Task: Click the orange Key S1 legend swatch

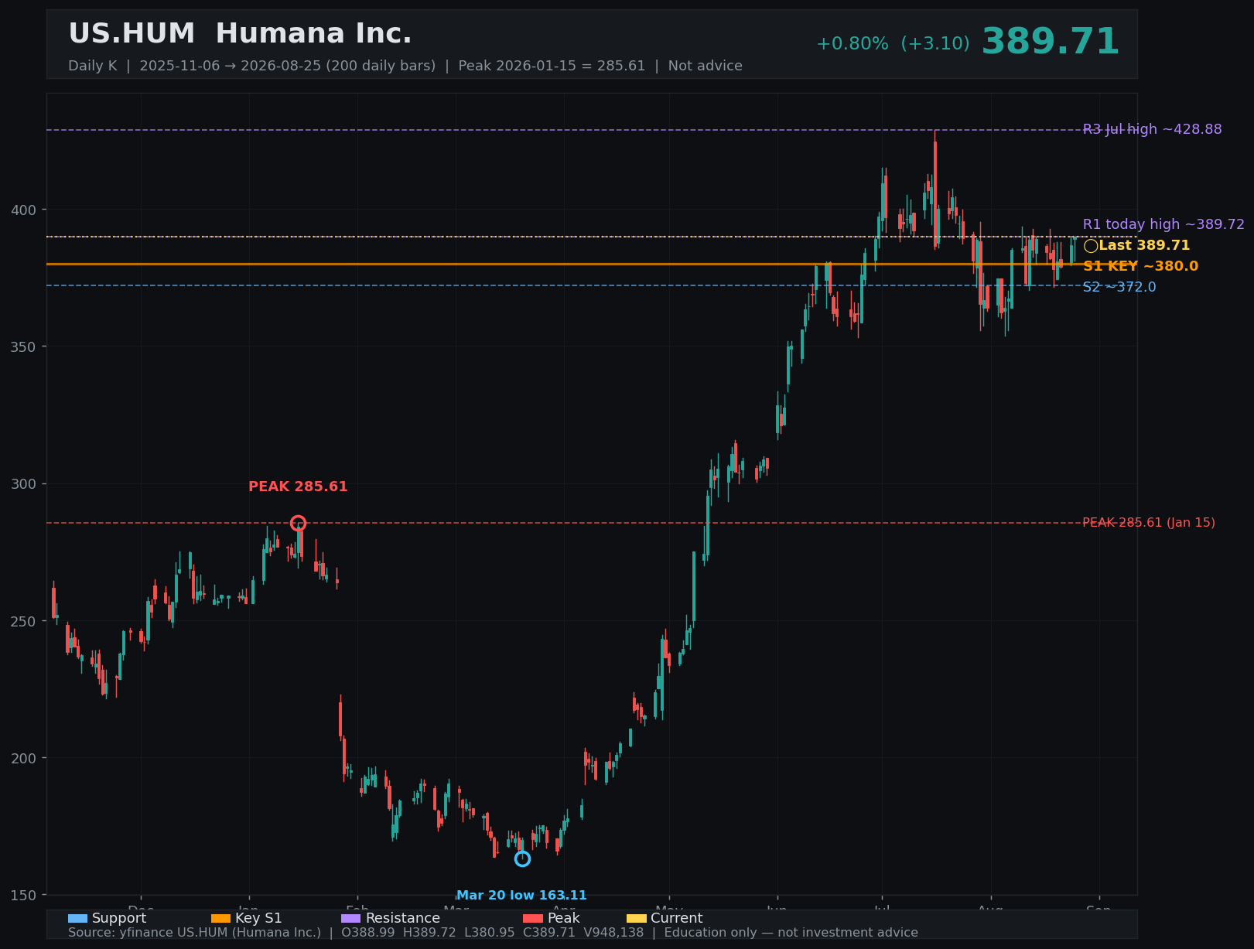Action: 220,919
